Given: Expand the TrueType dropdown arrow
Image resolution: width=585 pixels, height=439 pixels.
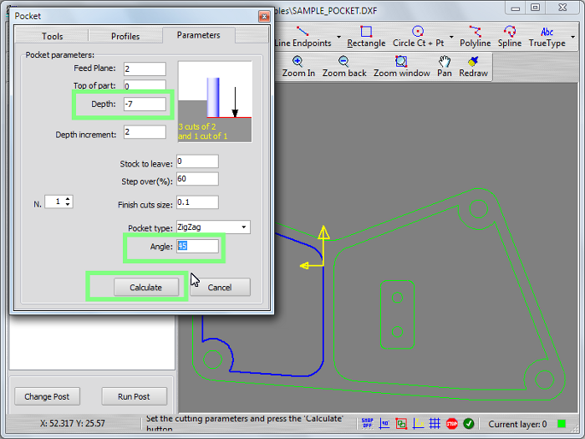Looking at the screenshot, I should click(572, 38).
